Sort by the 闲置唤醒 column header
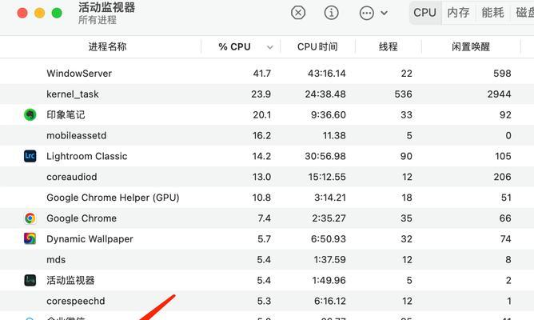534x320 pixels. [471, 46]
